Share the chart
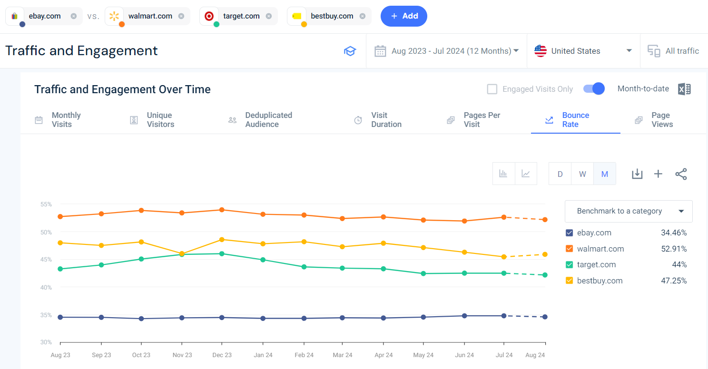Image resolution: width=708 pixels, height=369 pixels. 681,174
